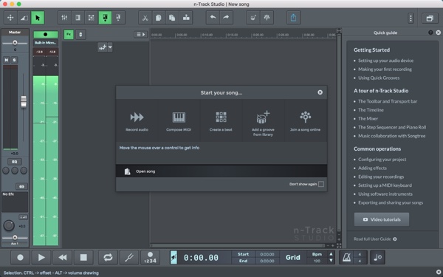Toggle the loop playback button

108,257
